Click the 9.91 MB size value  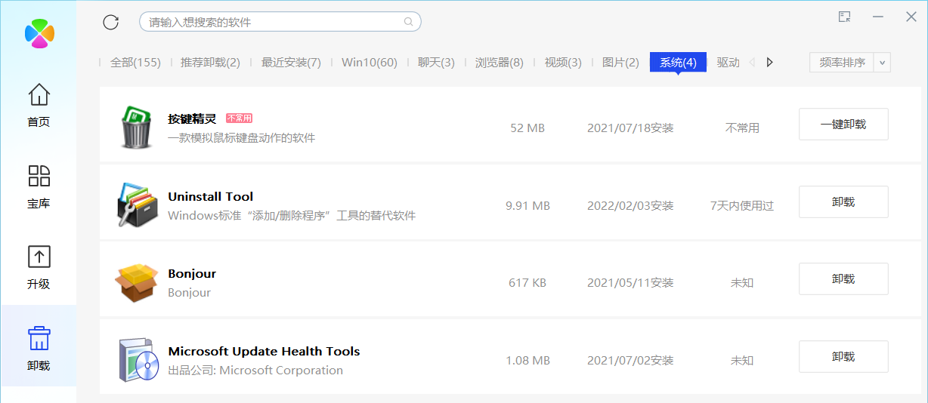(527, 206)
